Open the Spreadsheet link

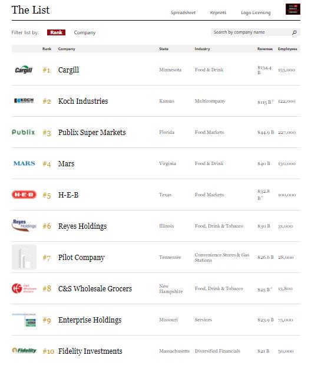tap(183, 12)
